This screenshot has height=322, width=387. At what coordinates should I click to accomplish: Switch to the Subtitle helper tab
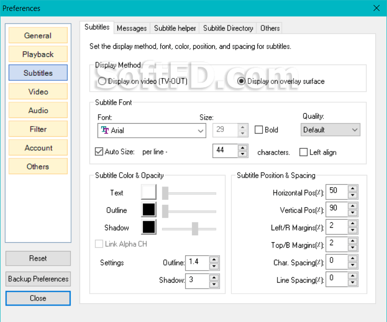pos(175,28)
